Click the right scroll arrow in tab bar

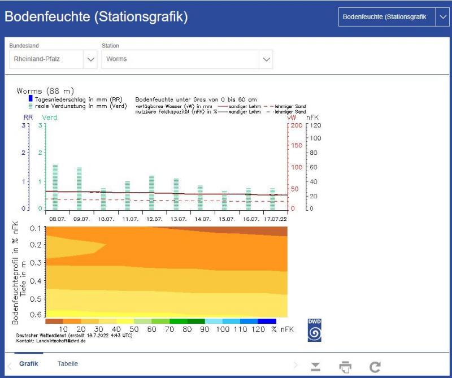click(294, 366)
